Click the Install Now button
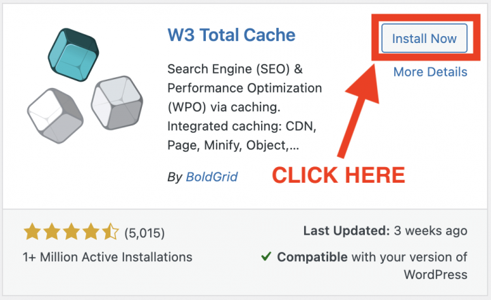491x300 pixels. 424,38
